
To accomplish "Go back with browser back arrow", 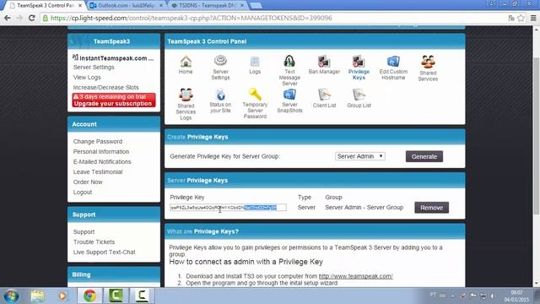I will (x=8, y=18).
